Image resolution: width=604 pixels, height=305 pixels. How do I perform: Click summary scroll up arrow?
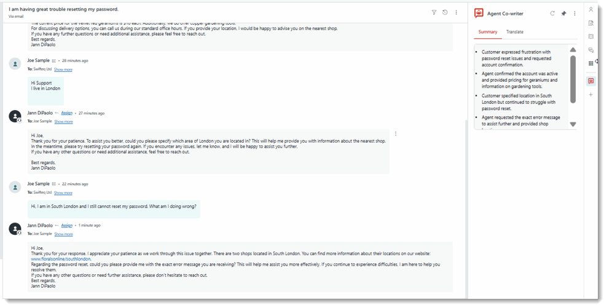tap(573, 50)
